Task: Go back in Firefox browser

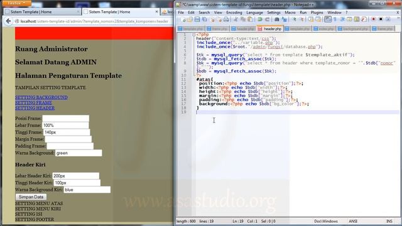Action: pos(8,21)
